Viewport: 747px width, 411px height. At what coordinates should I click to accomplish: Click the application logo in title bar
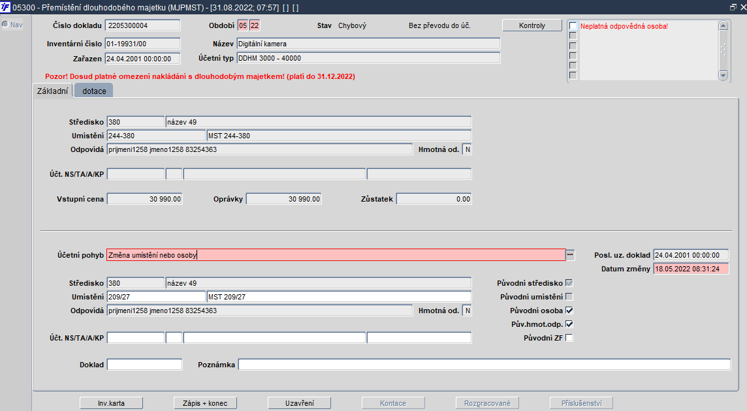5,7
